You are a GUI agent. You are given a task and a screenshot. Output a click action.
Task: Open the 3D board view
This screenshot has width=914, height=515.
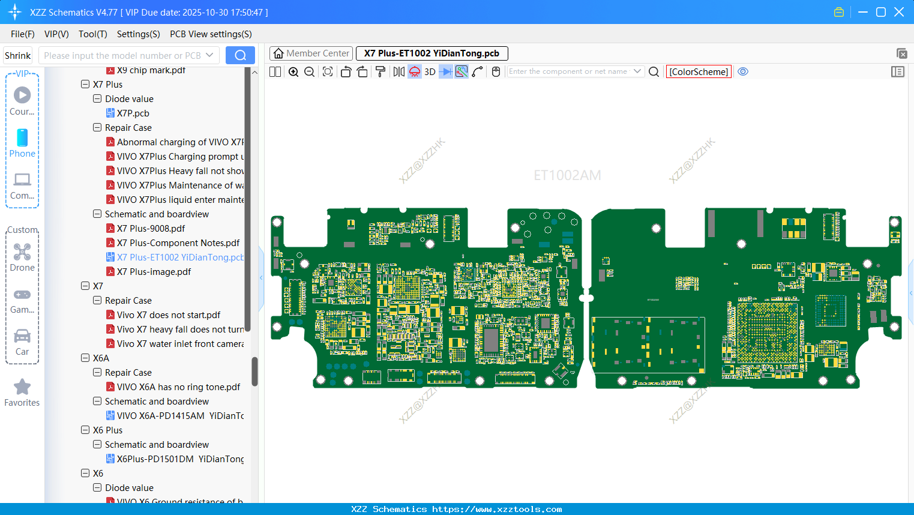point(430,71)
